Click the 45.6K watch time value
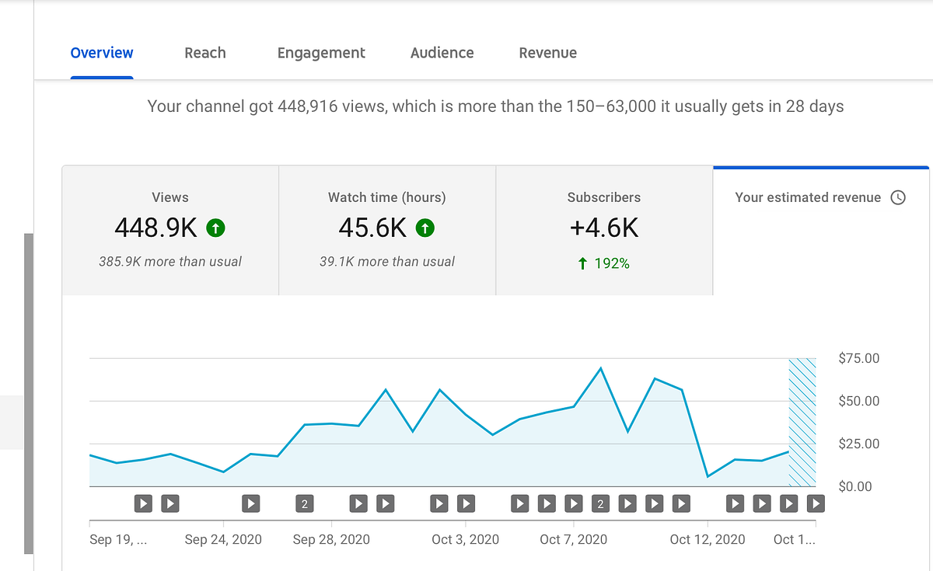933x571 pixels. (x=372, y=228)
